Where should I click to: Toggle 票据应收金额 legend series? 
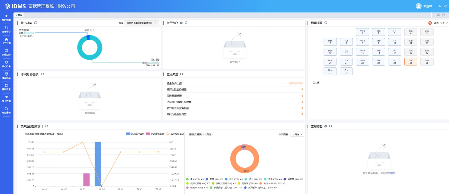[155, 134]
